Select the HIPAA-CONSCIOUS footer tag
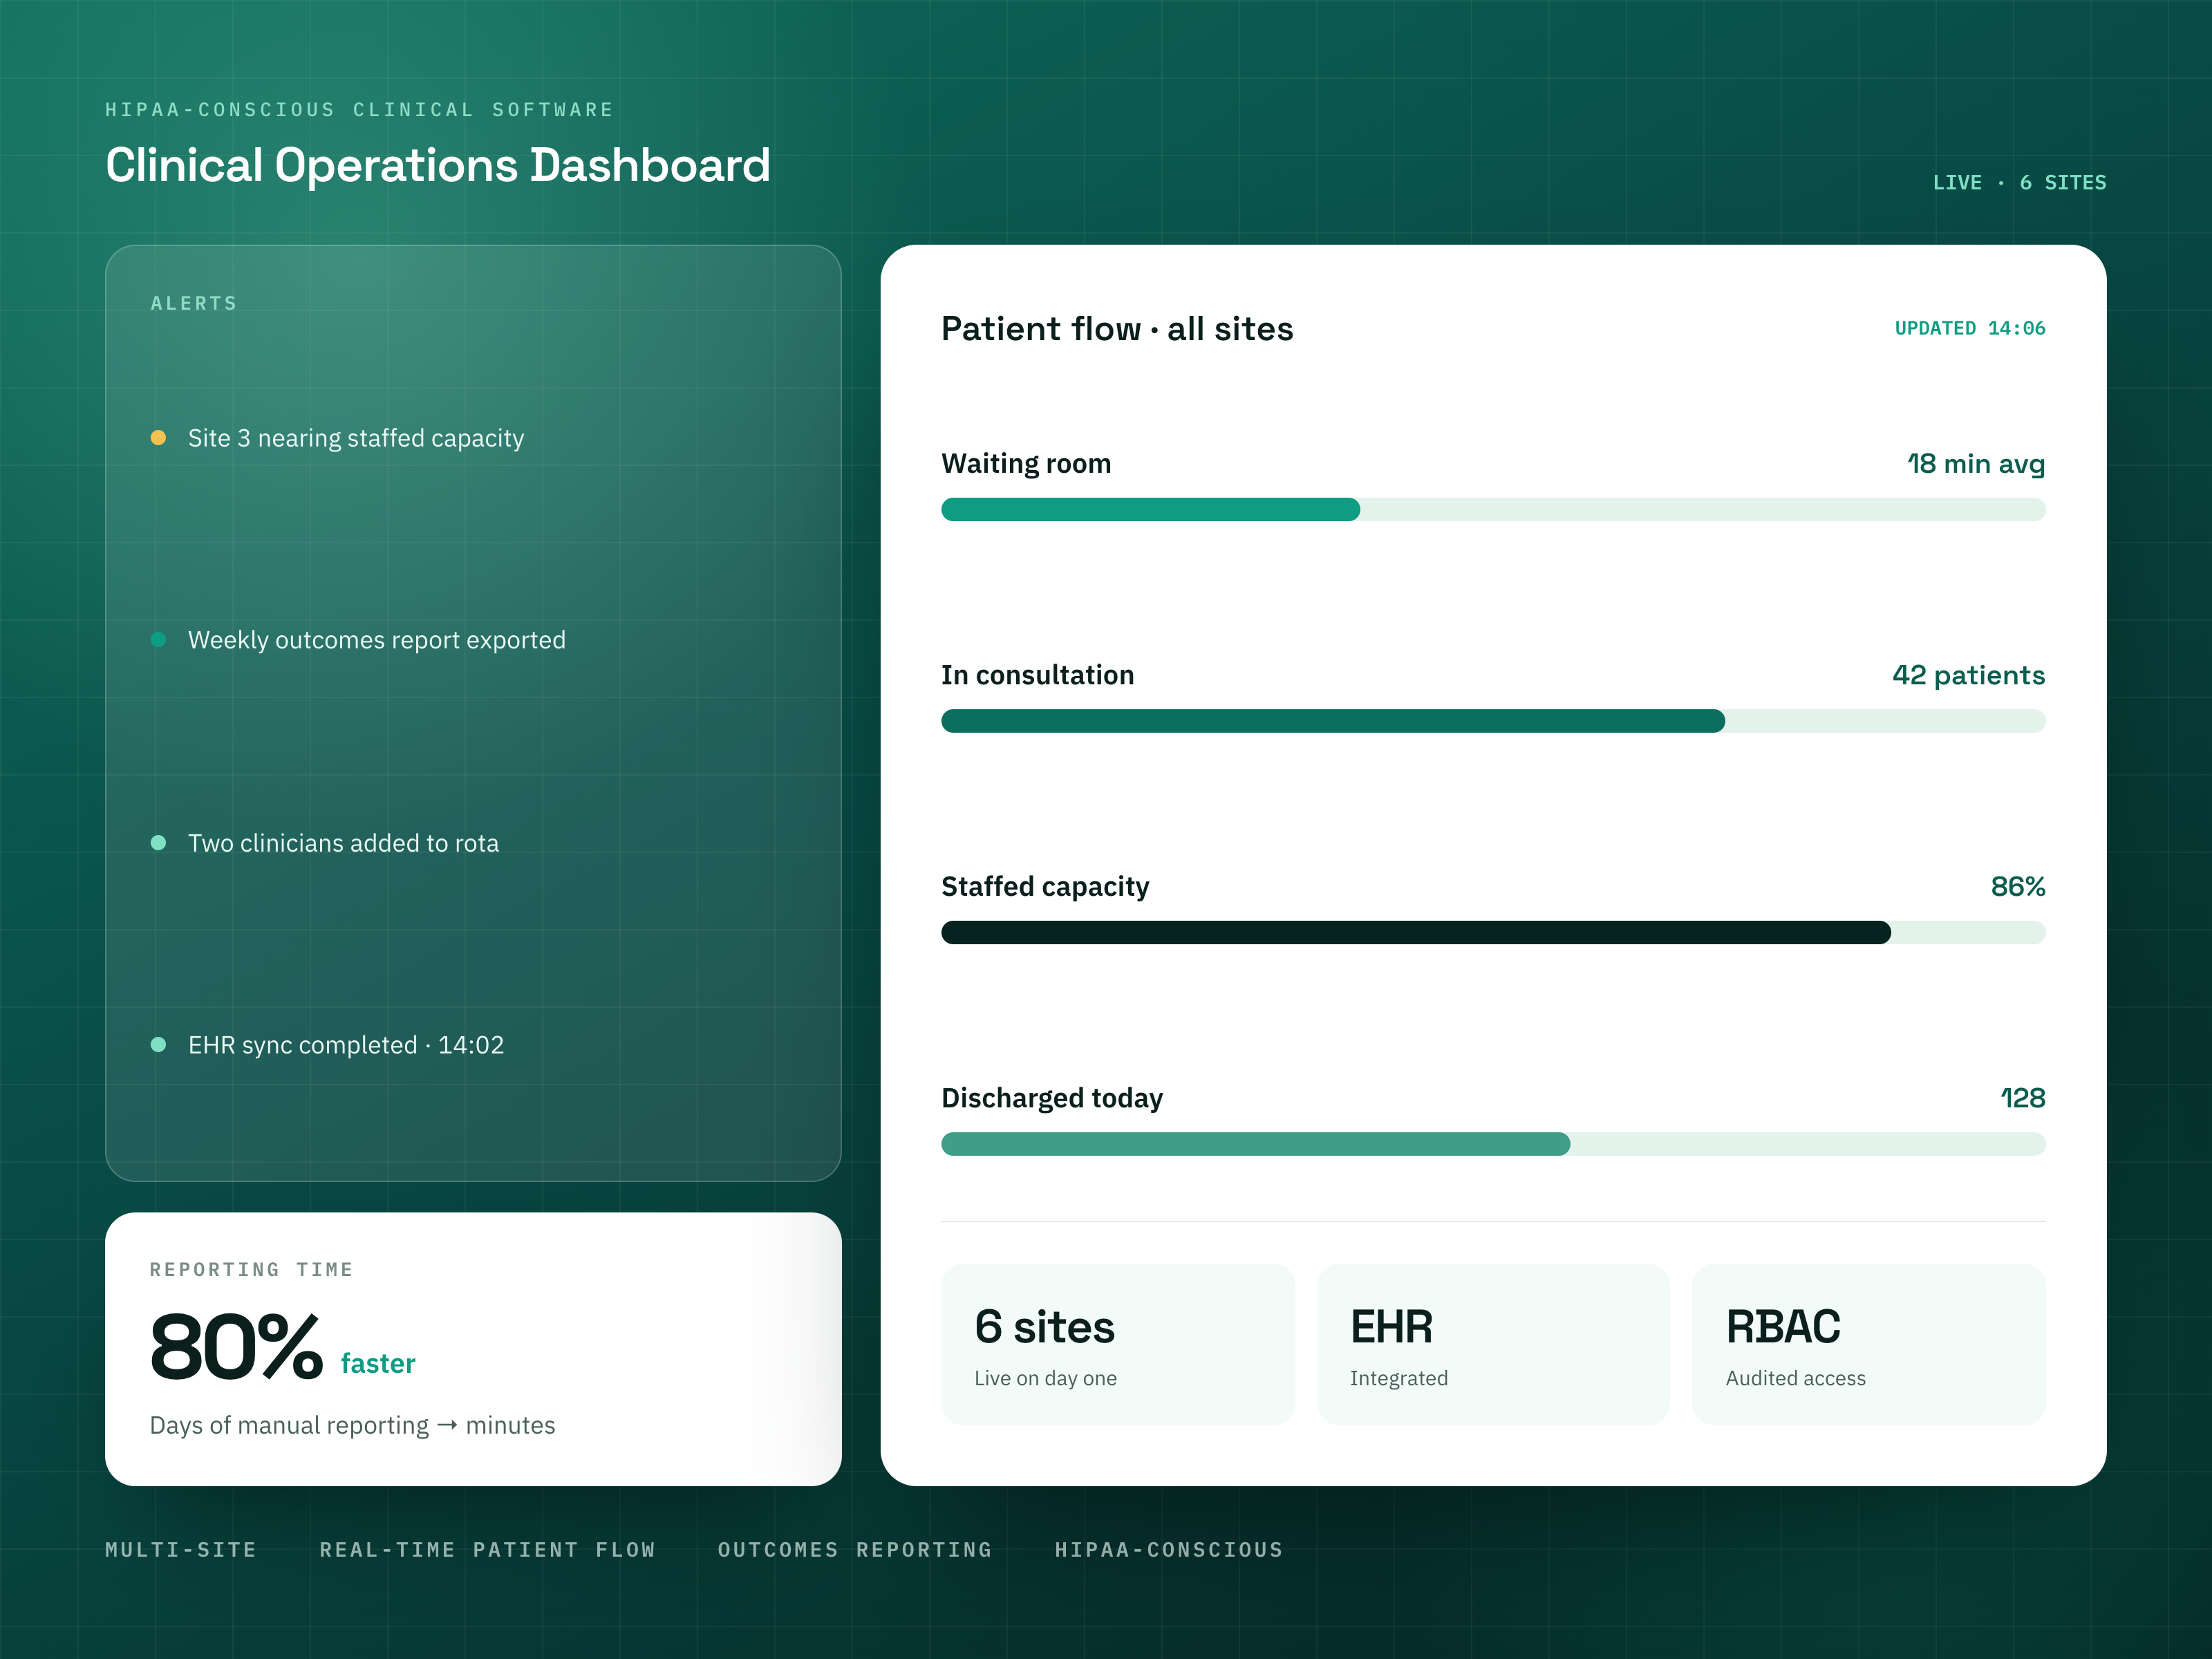This screenshot has width=2212, height=1659. (x=1169, y=1550)
